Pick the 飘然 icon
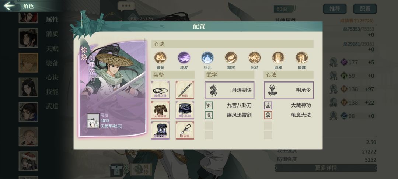398x179 pixels. (x=231, y=57)
